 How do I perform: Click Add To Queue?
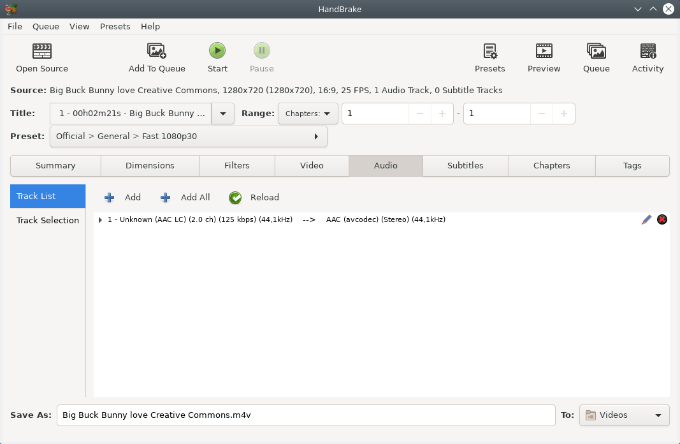click(157, 57)
